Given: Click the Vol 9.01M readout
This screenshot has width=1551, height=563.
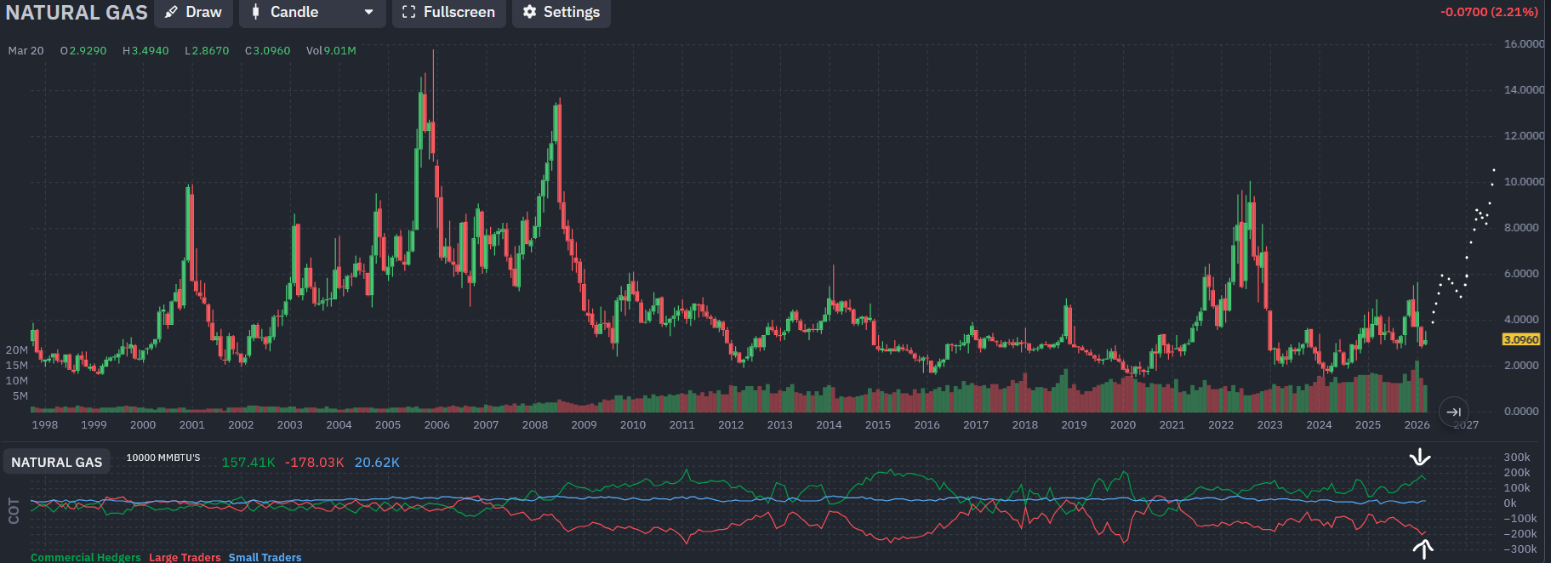Looking at the screenshot, I should point(331,51).
